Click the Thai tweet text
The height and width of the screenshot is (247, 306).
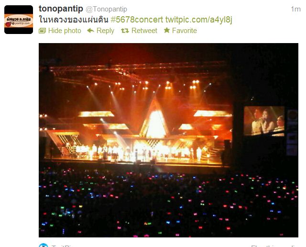pyautogui.click(x=74, y=20)
